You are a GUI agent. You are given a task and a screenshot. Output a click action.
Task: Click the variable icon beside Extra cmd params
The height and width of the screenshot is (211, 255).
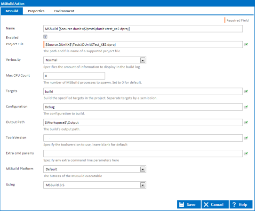coord(246,154)
